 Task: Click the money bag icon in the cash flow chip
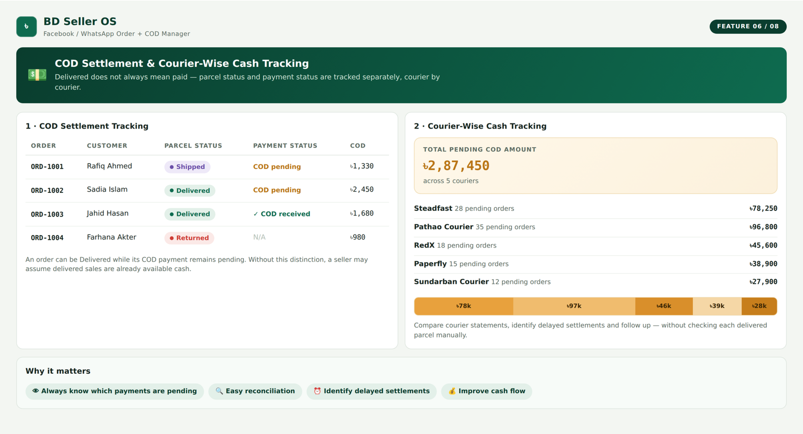[x=452, y=391]
